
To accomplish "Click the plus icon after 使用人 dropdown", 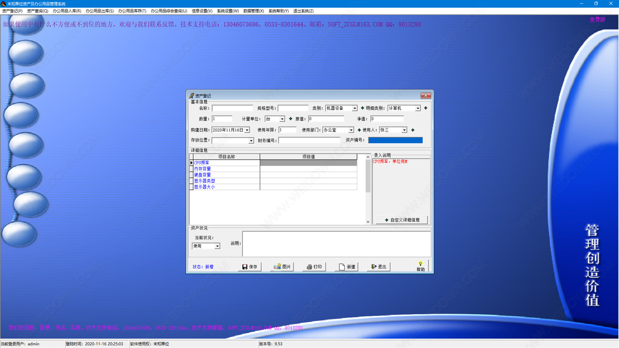I will pos(413,130).
